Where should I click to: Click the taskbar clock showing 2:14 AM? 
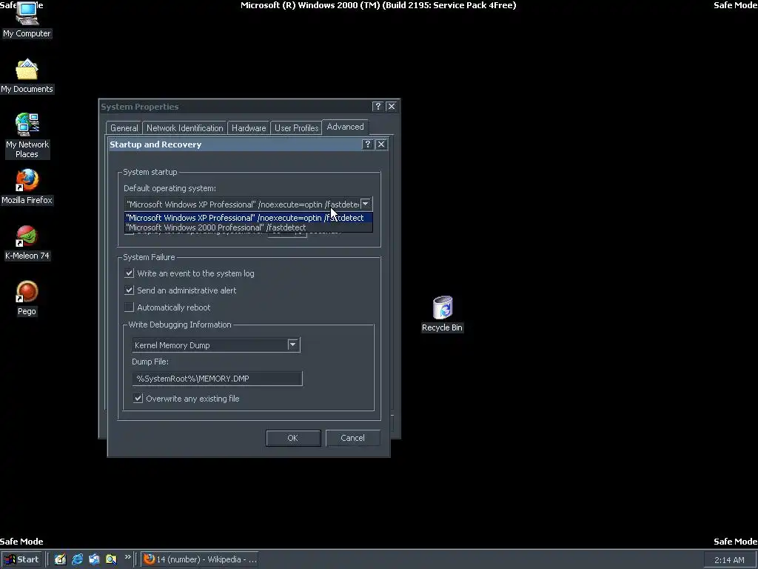pos(729,560)
